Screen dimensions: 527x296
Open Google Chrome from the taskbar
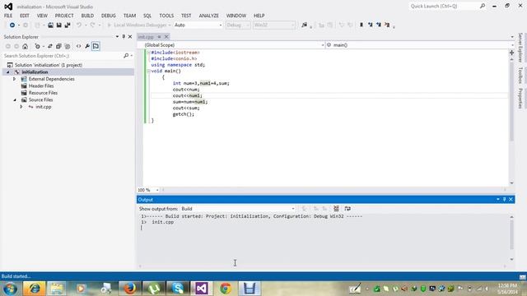tap(226, 289)
